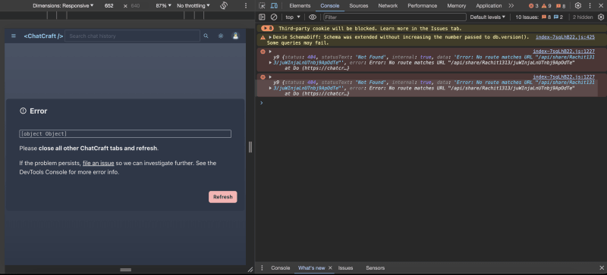Click the issues count 8 badge at top
The width and height of the screenshot is (607, 275).
[x=561, y=6]
